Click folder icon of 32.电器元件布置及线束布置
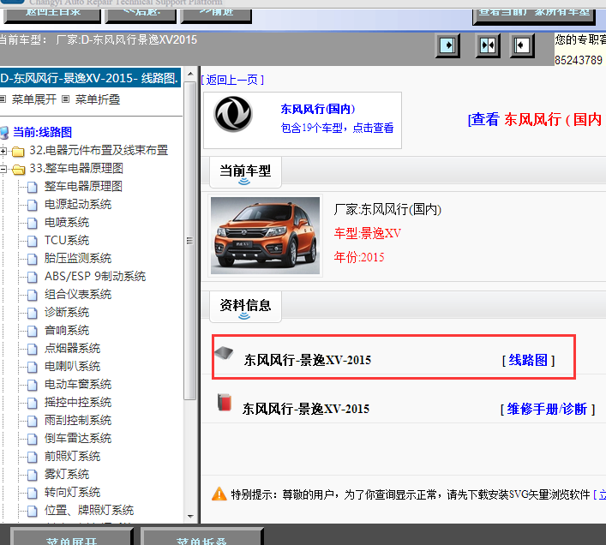The width and height of the screenshot is (606, 545). pos(18,151)
